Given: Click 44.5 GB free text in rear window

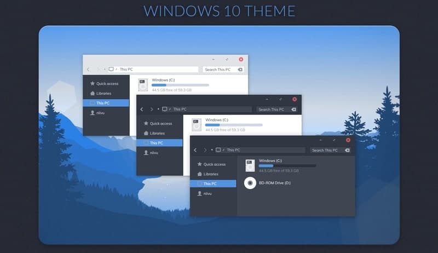Looking at the screenshot, I should 172,90.
